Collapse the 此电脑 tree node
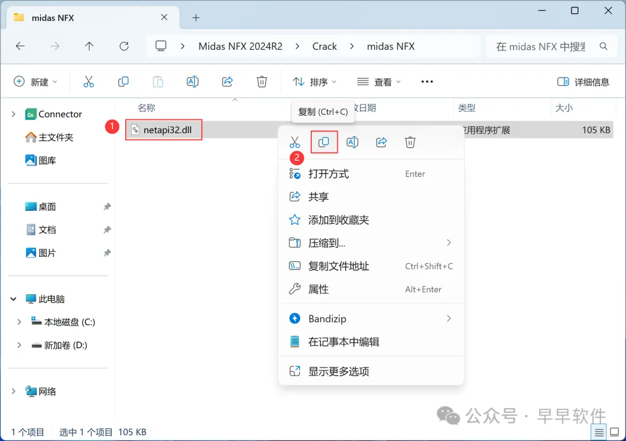Viewport: 626px width, 441px height. (x=13, y=299)
